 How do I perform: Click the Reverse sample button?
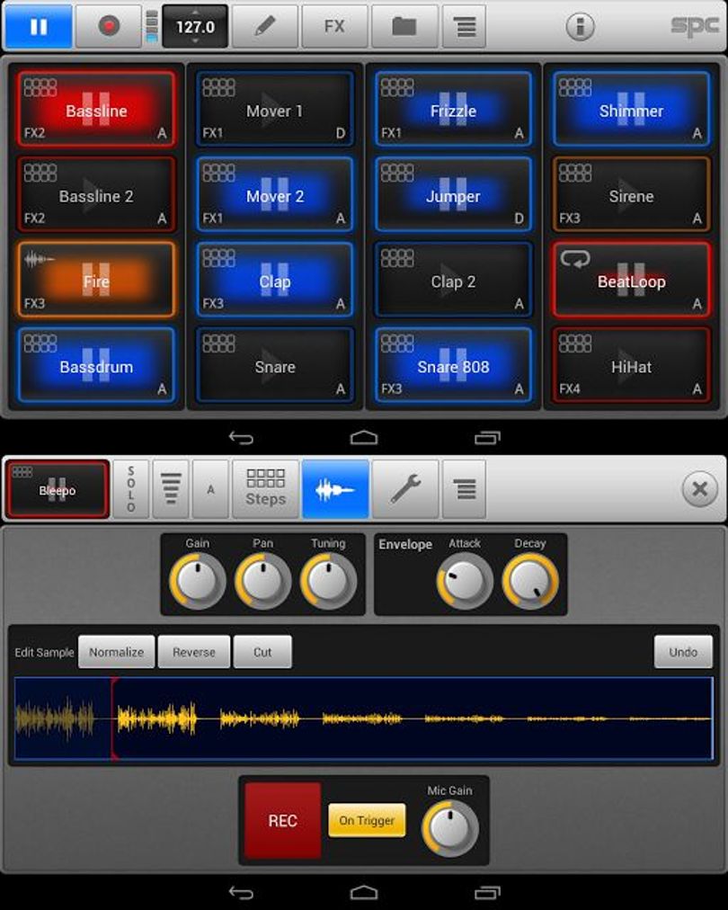[x=194, y=652]
